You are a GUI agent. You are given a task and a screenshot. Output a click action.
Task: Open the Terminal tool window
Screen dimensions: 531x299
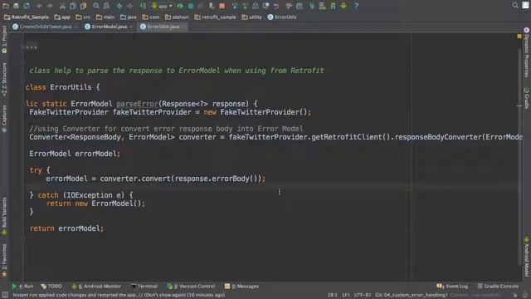(144, 286)
